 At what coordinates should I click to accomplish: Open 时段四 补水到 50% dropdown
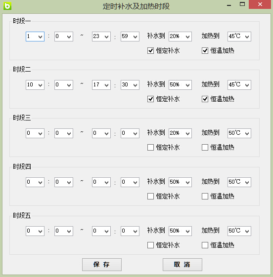pyautogui.click(x=180, y=182)
